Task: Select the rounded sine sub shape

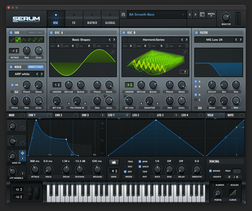Action: tap(18, 40)
